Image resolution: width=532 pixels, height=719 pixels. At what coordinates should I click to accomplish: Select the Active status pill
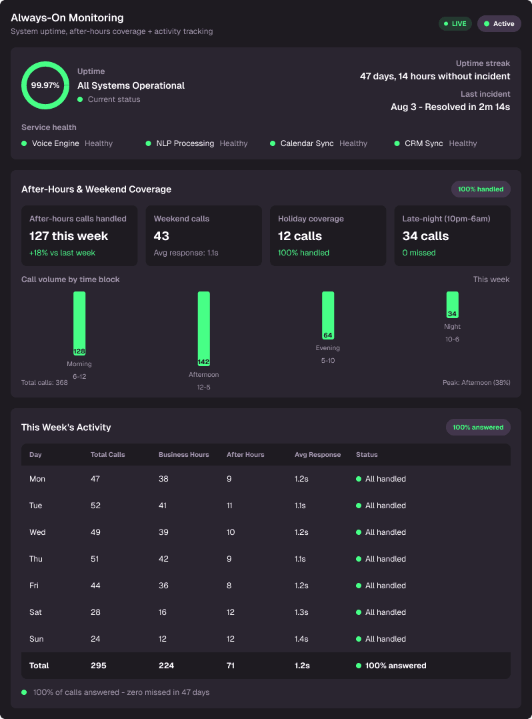[499, 24]
